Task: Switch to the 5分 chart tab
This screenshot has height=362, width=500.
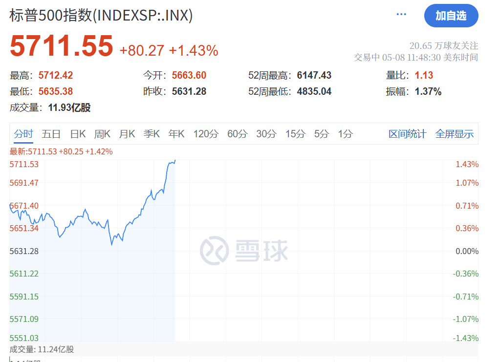Action: point(322,134)
